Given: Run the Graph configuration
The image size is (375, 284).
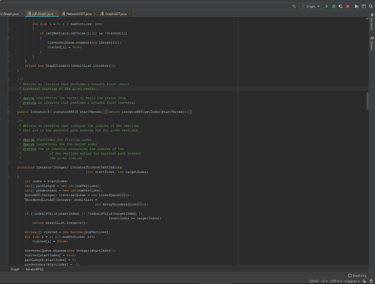Looking at the screenshot, I should (327, 6).
